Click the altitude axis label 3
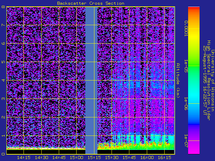 [3, 99]
